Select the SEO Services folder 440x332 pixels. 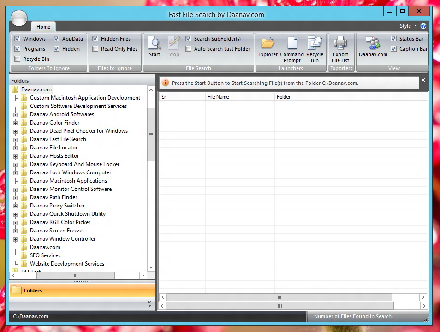pyautogui.click(x=45, y=255)
